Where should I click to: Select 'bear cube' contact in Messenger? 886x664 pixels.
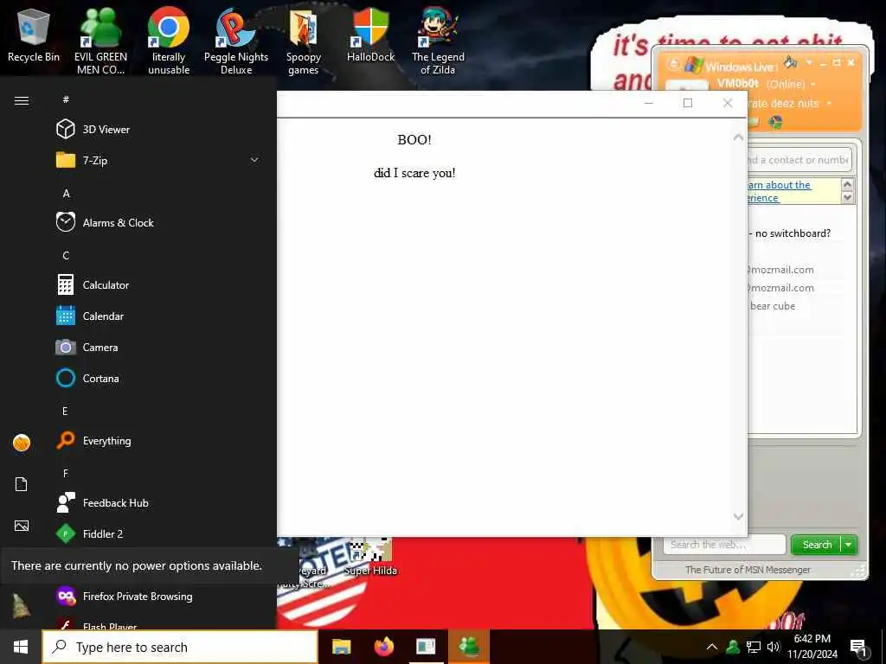[773, 306]
